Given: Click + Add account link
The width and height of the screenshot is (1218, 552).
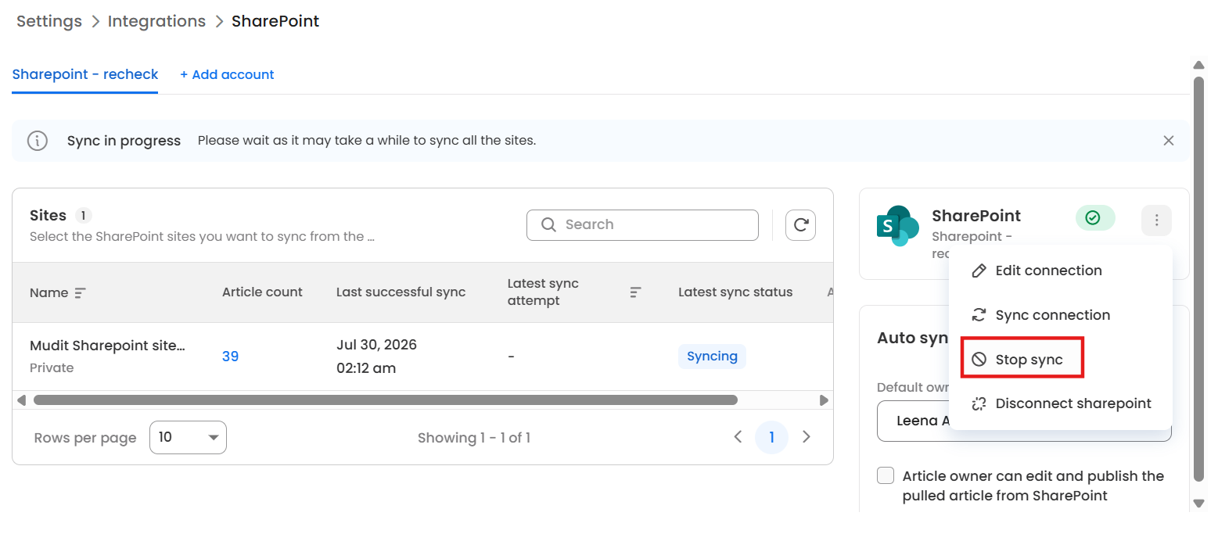Looking at the screenshot, I should 227,75.
